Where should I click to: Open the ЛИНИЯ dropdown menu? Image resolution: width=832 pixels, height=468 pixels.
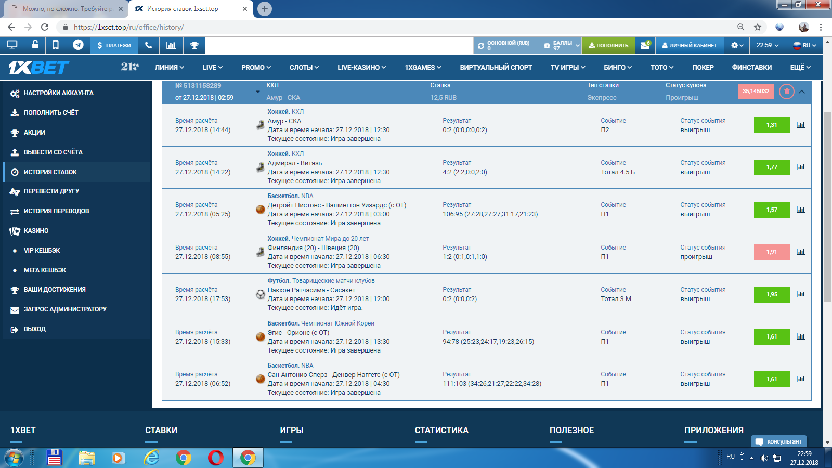170,67
